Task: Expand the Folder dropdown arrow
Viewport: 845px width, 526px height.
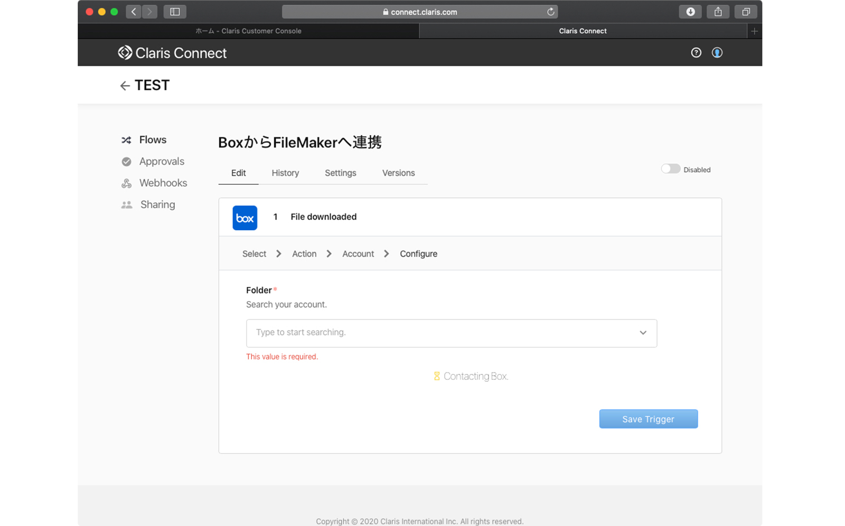Action: (x=643, y=333)
